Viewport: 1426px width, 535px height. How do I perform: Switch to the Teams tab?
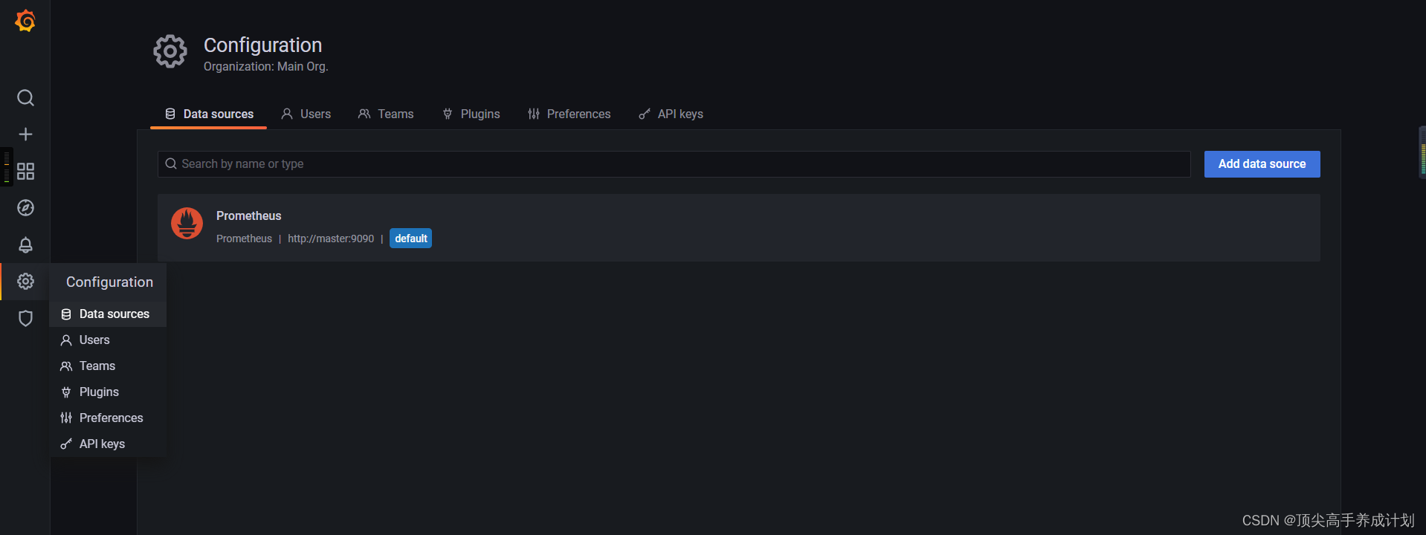[386, 114]
